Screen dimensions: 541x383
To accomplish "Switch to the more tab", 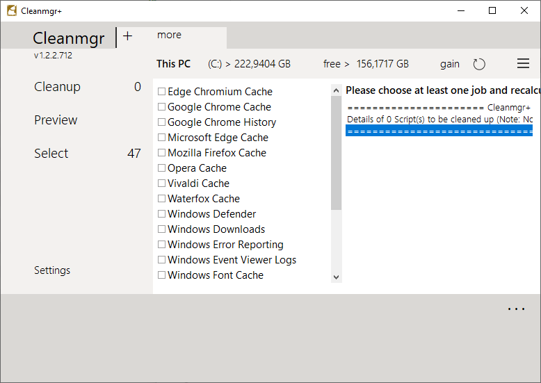I will click(x=169, y=35).
